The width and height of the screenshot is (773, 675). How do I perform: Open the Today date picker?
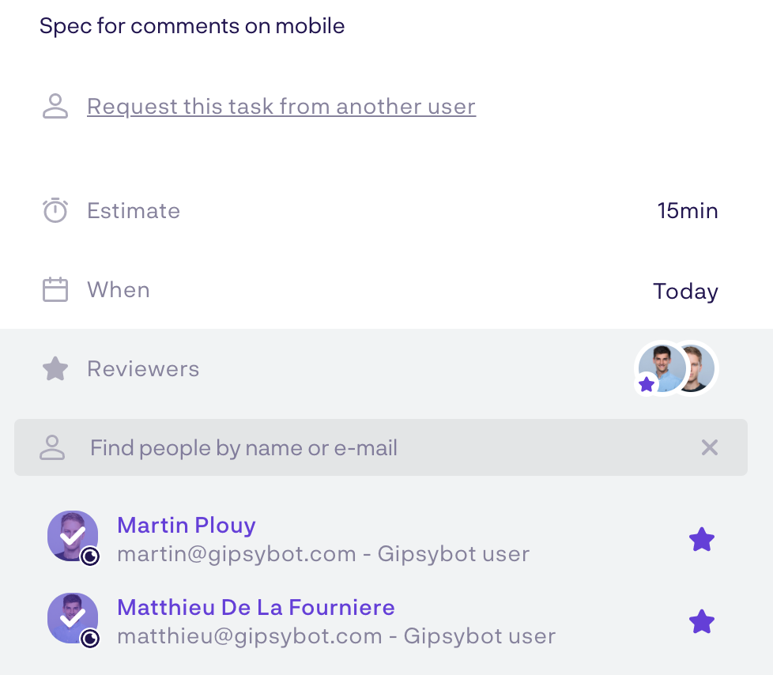click(684, 291)
